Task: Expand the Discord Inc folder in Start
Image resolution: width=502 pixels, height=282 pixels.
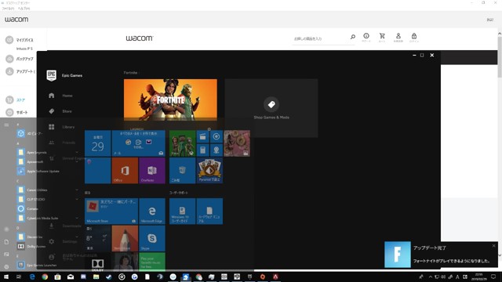Action: [48, 237]
